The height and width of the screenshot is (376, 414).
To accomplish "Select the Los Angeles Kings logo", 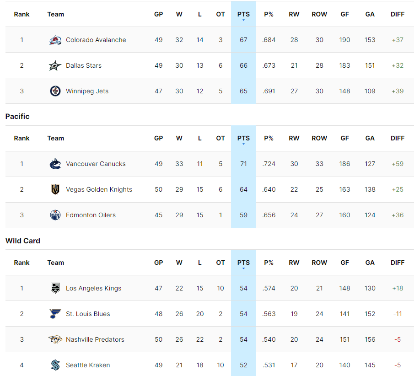I will [55, 288].
